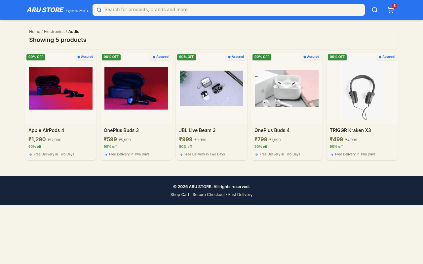
Task: Click 90% OFF tag on JBL Live Beam 3
Action: (x=186, y=57)
